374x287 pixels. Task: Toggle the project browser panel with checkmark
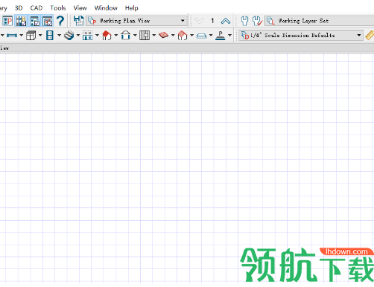coord(34,21)
